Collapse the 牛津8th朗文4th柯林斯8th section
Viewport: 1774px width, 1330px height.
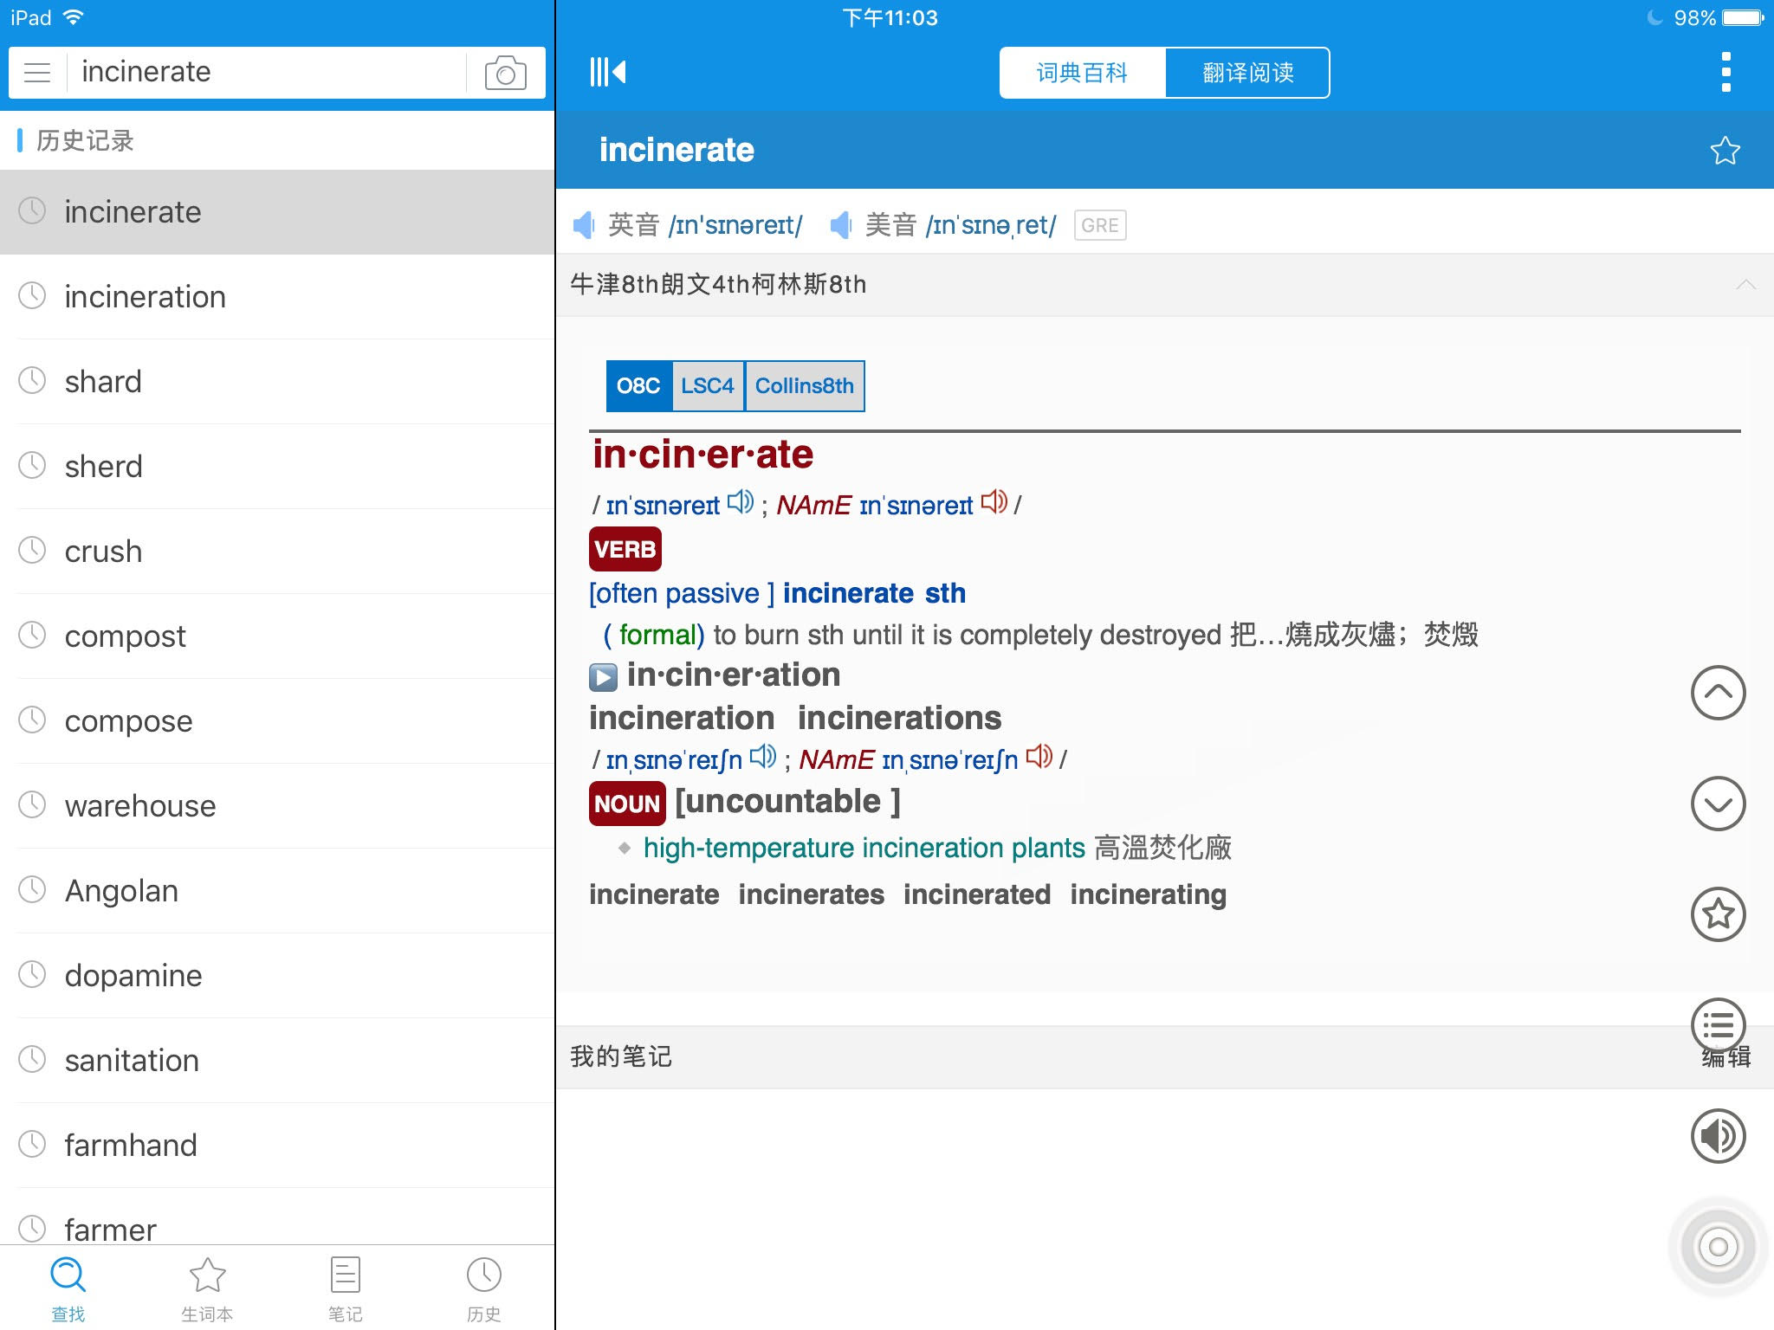tap(1746, 284)
